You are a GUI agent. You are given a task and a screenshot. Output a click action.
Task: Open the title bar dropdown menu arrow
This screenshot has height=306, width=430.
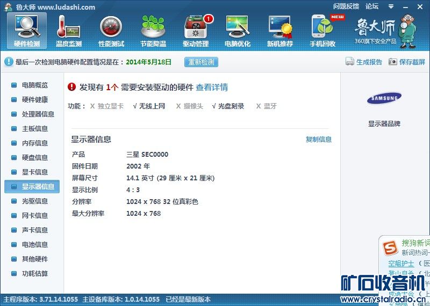pyautogui.click(x=391, y=6)
